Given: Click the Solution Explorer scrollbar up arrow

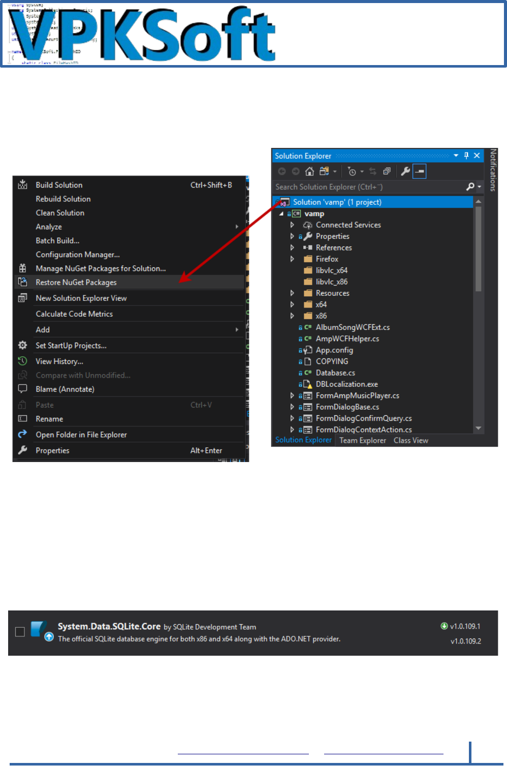Looking at the screenshot, I should 478,202.
